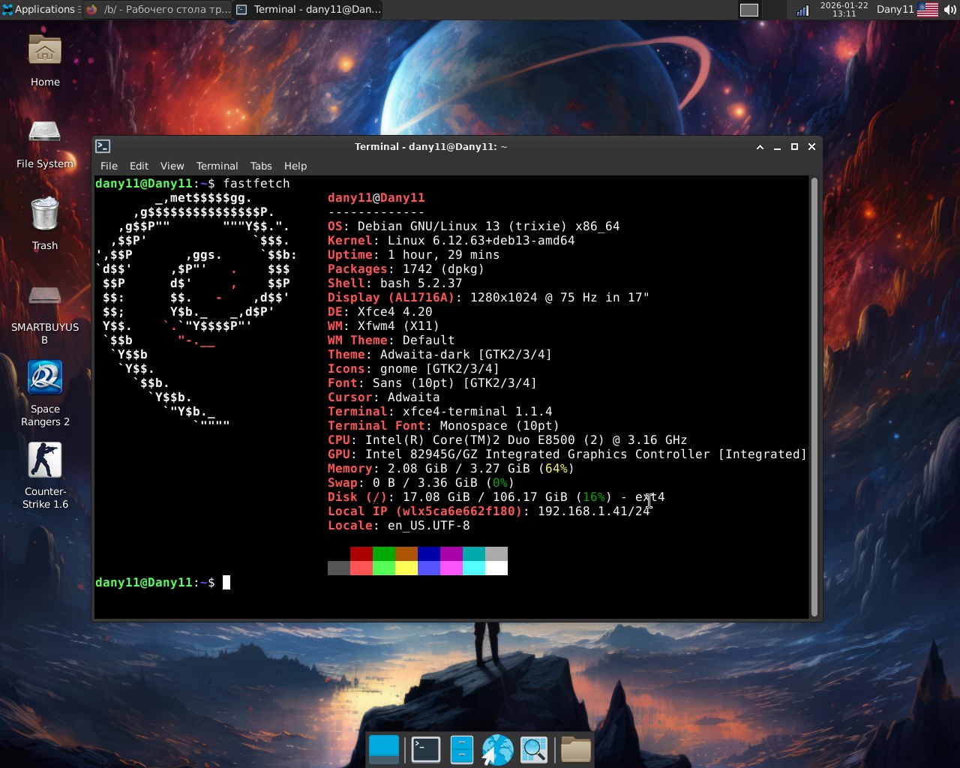Click the "Font: Sans (10pt)" line
Screen dimensions: 960x768
[433, 383]
